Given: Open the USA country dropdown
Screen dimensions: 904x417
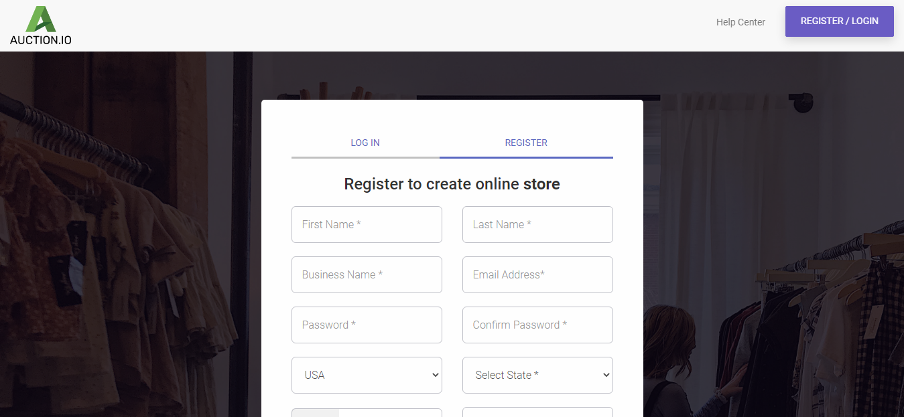Looking at the screenshot, I should click(367, 375).
